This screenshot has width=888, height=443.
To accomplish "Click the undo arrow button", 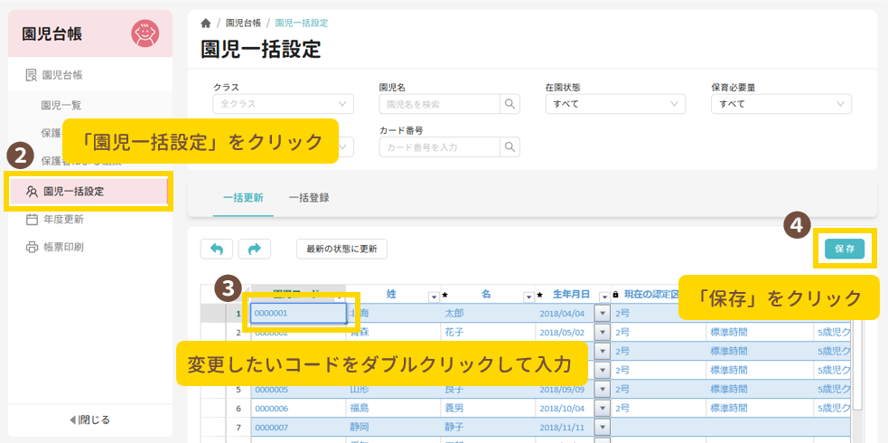I will (x=216, y=249).
